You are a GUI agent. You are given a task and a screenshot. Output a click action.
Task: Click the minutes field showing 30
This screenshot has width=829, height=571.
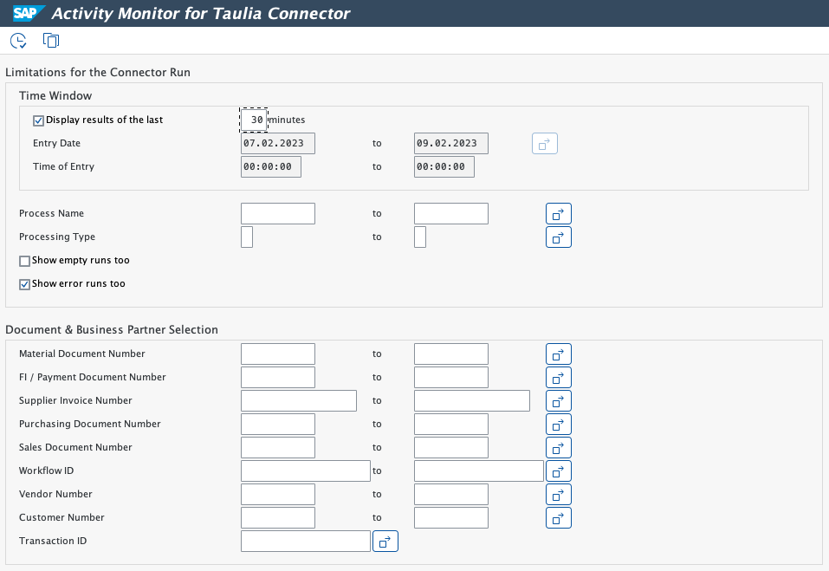254,120
